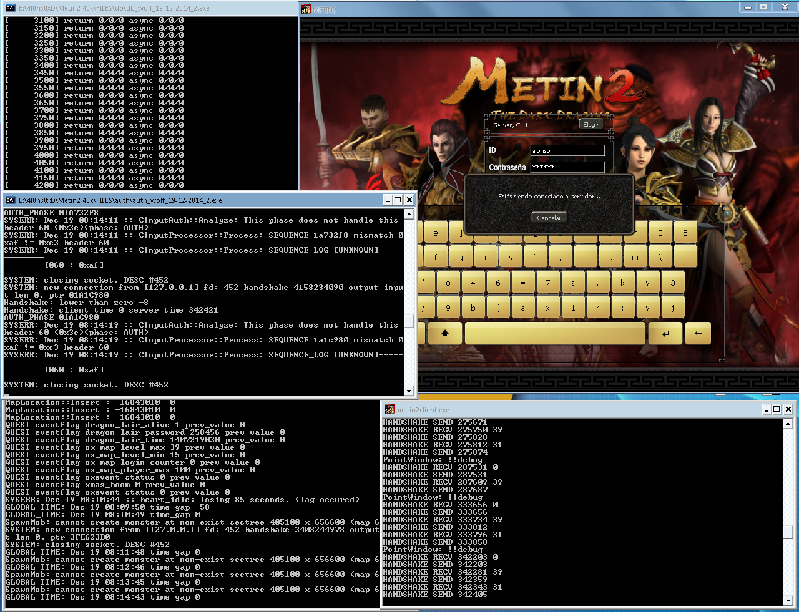Tap the 'z' key on virtual keyboard
799x612 pixels.
(x=573, y=283)
